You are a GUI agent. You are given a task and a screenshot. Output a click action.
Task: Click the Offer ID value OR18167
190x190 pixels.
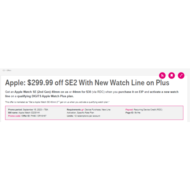pyautogui.click(x=42, y=116)
